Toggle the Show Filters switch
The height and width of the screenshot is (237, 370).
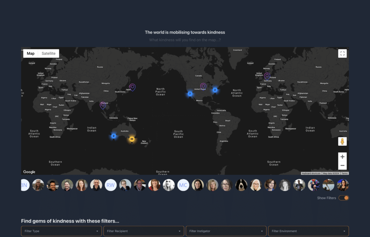click(x=344, y=198)
